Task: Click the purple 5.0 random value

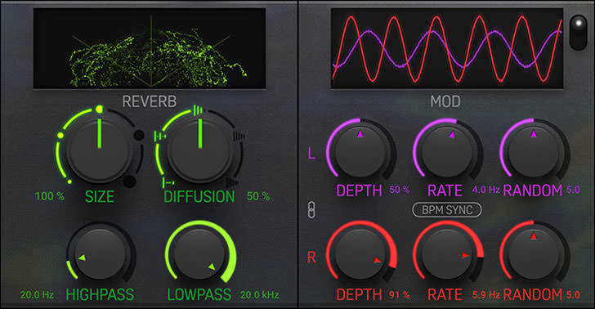Action: pyautogui.click(x=573, y=190)
